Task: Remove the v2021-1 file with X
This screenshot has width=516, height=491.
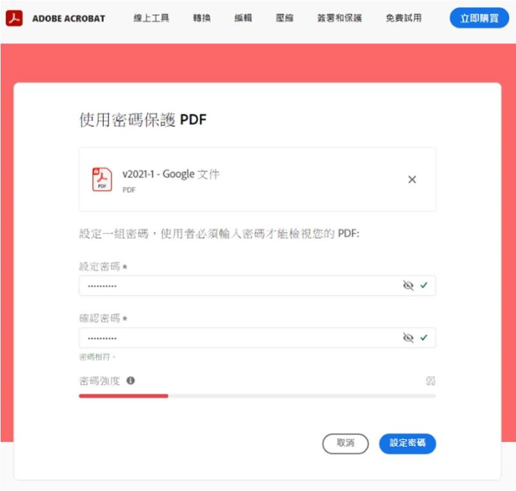Action: tap(412, 179)
